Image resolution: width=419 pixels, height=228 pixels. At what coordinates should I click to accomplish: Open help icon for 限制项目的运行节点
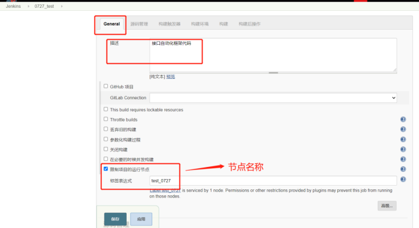click(x=403, y=169)
